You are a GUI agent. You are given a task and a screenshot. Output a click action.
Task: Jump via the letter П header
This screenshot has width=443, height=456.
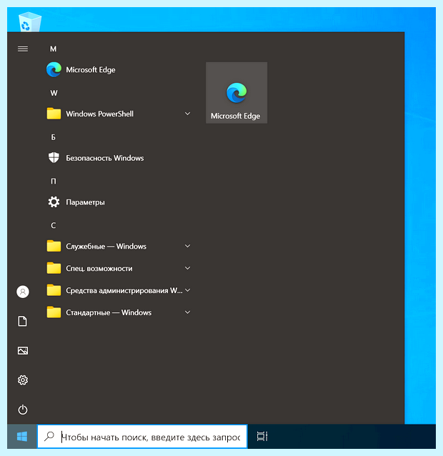point(54,181)
